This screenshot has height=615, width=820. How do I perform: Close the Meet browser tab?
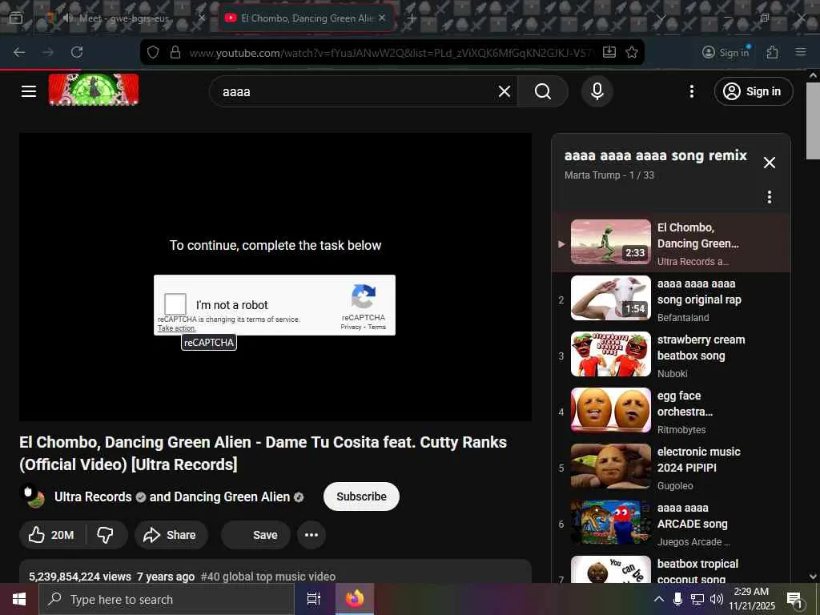pyautogui.click(x=202, y=18)
